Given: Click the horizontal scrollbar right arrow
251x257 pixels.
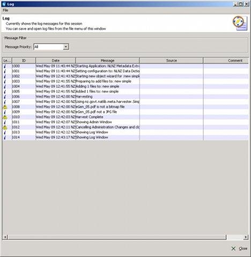Looking at the screenshot, I should tap(246, 237).
